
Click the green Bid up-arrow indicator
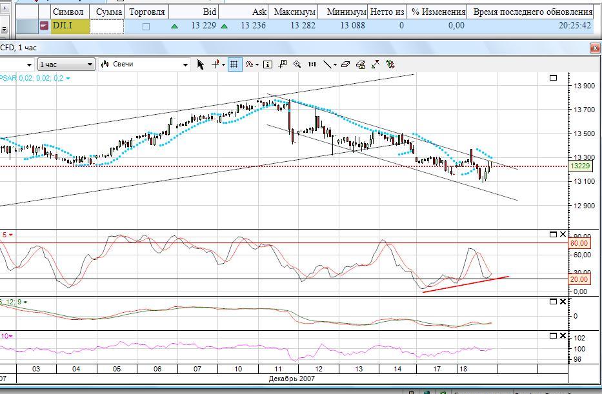(x=175, y=26)
